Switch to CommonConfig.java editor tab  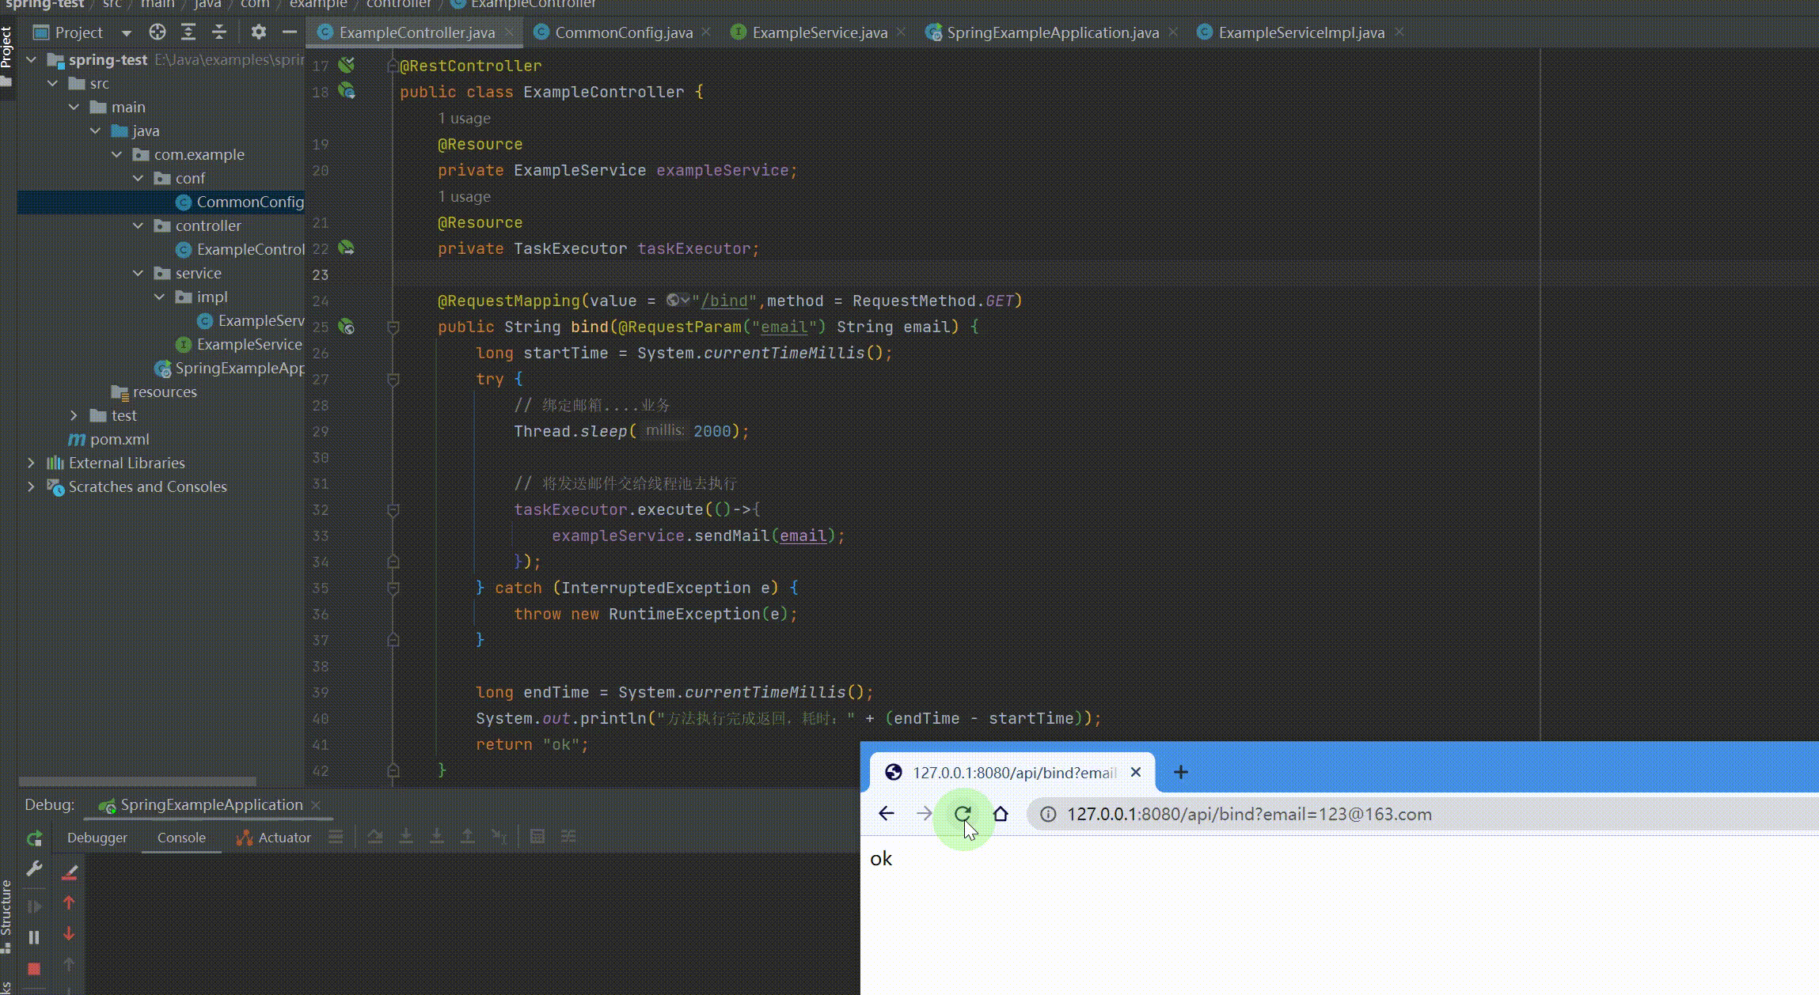pos(623,32)
